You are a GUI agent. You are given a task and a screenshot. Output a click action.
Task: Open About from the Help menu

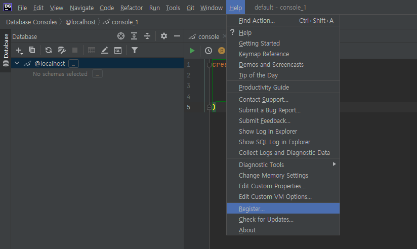(x=283, y=230)
